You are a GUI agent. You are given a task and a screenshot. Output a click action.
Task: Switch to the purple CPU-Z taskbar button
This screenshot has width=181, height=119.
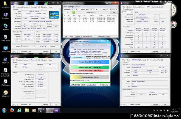[57, 111]
